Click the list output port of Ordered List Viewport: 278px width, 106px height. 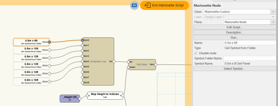pyautogui.click(x=114, y=61)
